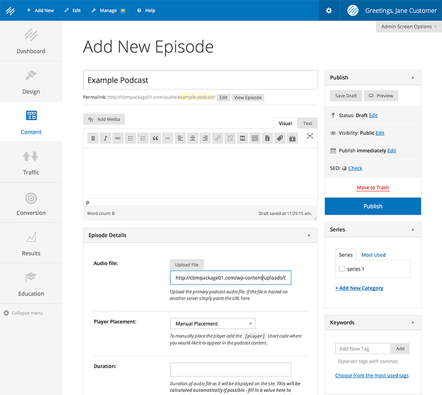
Task: Open the Add New menu
Action: tap(40, 11)
